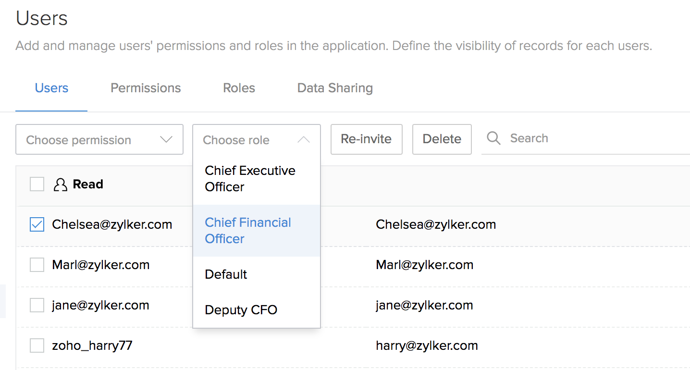Click the Choose permission chevron arrow

point(166,140)
